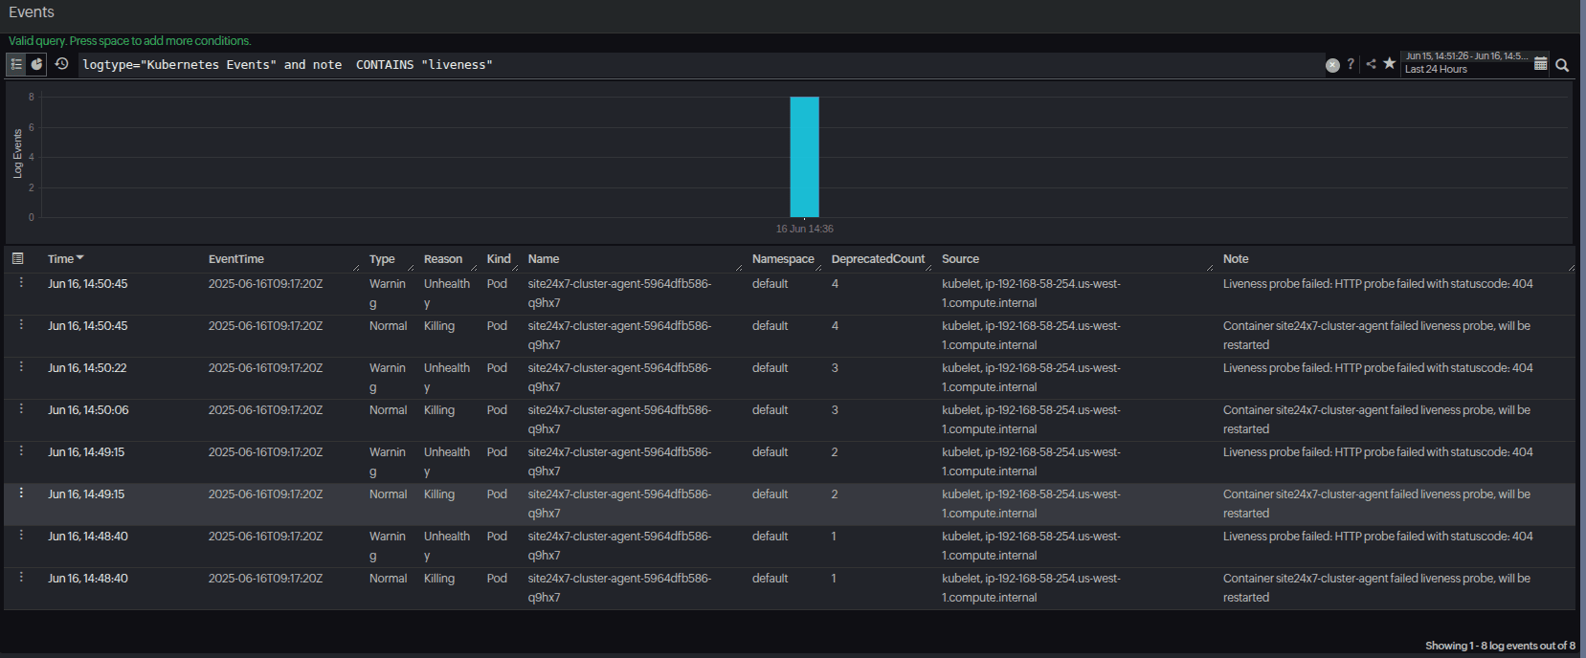Click the blue bar in the log events chart
1586x658 pixels.
point(804,157)
